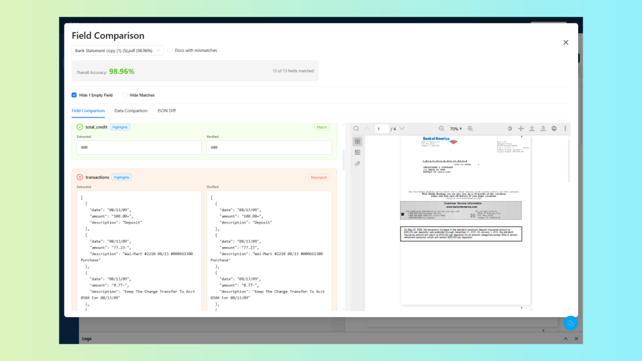Switch to the JSON Diff tab
The width and height of the screenshot is (642, 361).
pyautogui.click(x=166, y=111)
